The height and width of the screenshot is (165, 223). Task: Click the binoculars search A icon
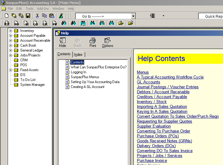pos(64,23)
